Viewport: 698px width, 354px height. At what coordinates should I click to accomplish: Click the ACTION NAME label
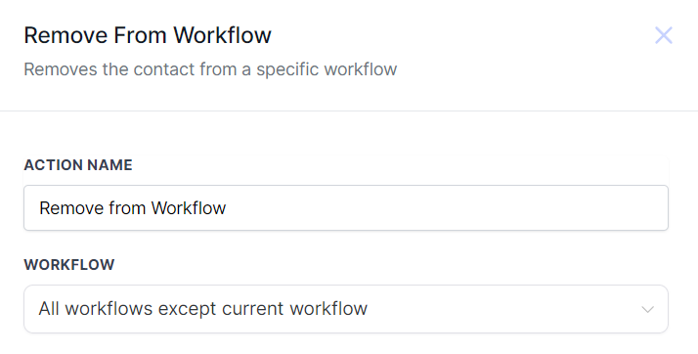(78, 165)
